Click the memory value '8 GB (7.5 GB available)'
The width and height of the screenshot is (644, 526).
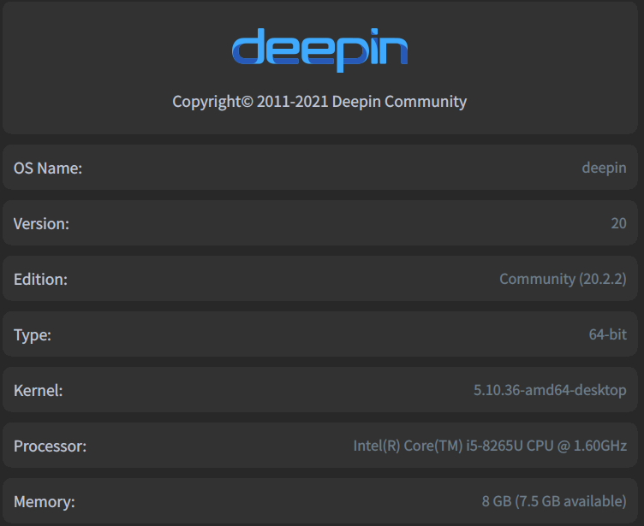pos(554,501)
